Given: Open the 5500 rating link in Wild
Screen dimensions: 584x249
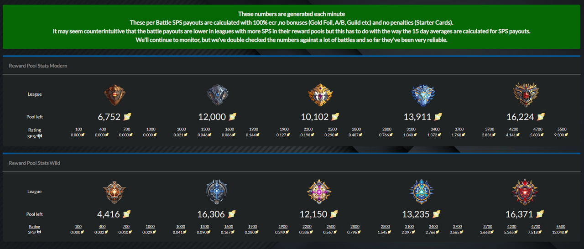Looking at the screenshot, I should click(x=561, y=227).
